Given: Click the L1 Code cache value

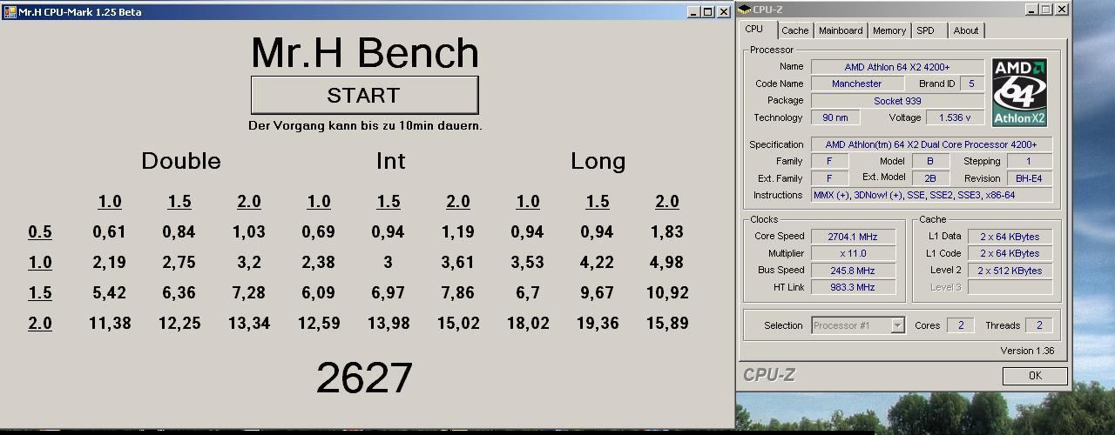Looking at the screenshot, I should tap(1009, 253).
